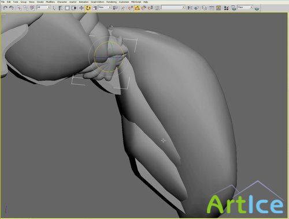Open the Curve Editor icon

click(x=212, y=8)
